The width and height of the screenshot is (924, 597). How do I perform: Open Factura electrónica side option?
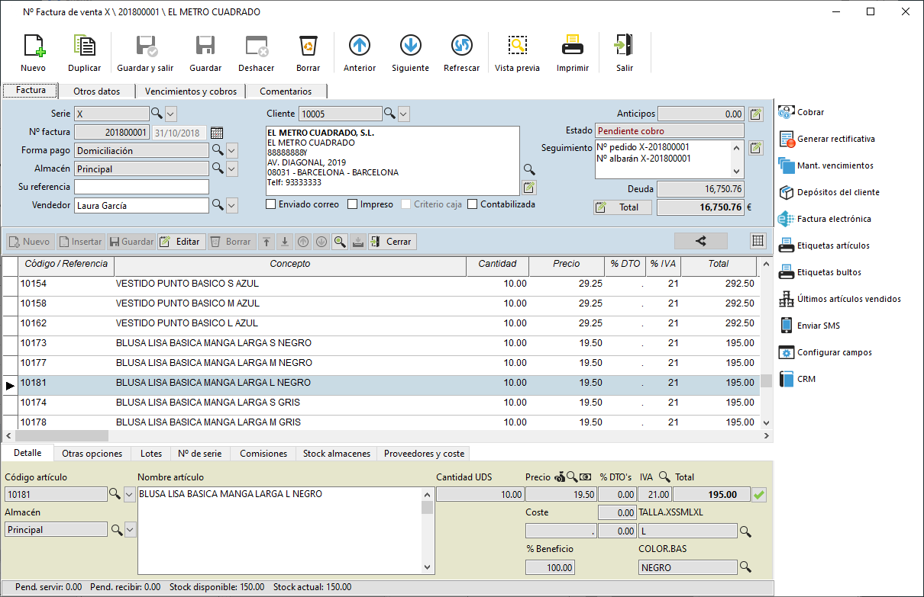pyautogui.click(x=825, y=219)
